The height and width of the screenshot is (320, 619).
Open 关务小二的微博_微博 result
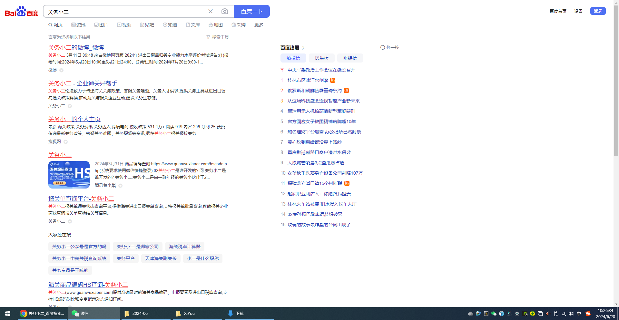[76, 48]
